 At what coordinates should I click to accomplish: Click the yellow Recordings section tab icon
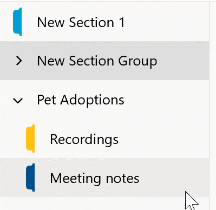(x=30, y=139)
